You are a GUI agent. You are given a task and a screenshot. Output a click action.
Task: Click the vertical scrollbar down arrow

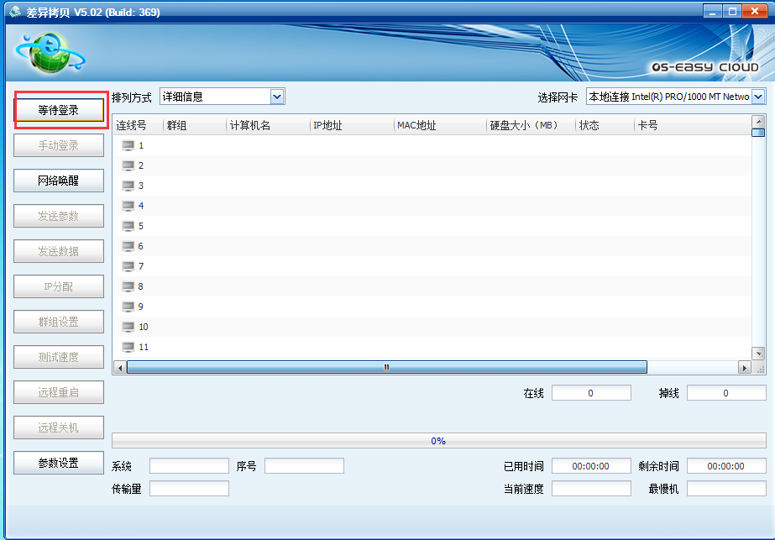pos(758,354)
